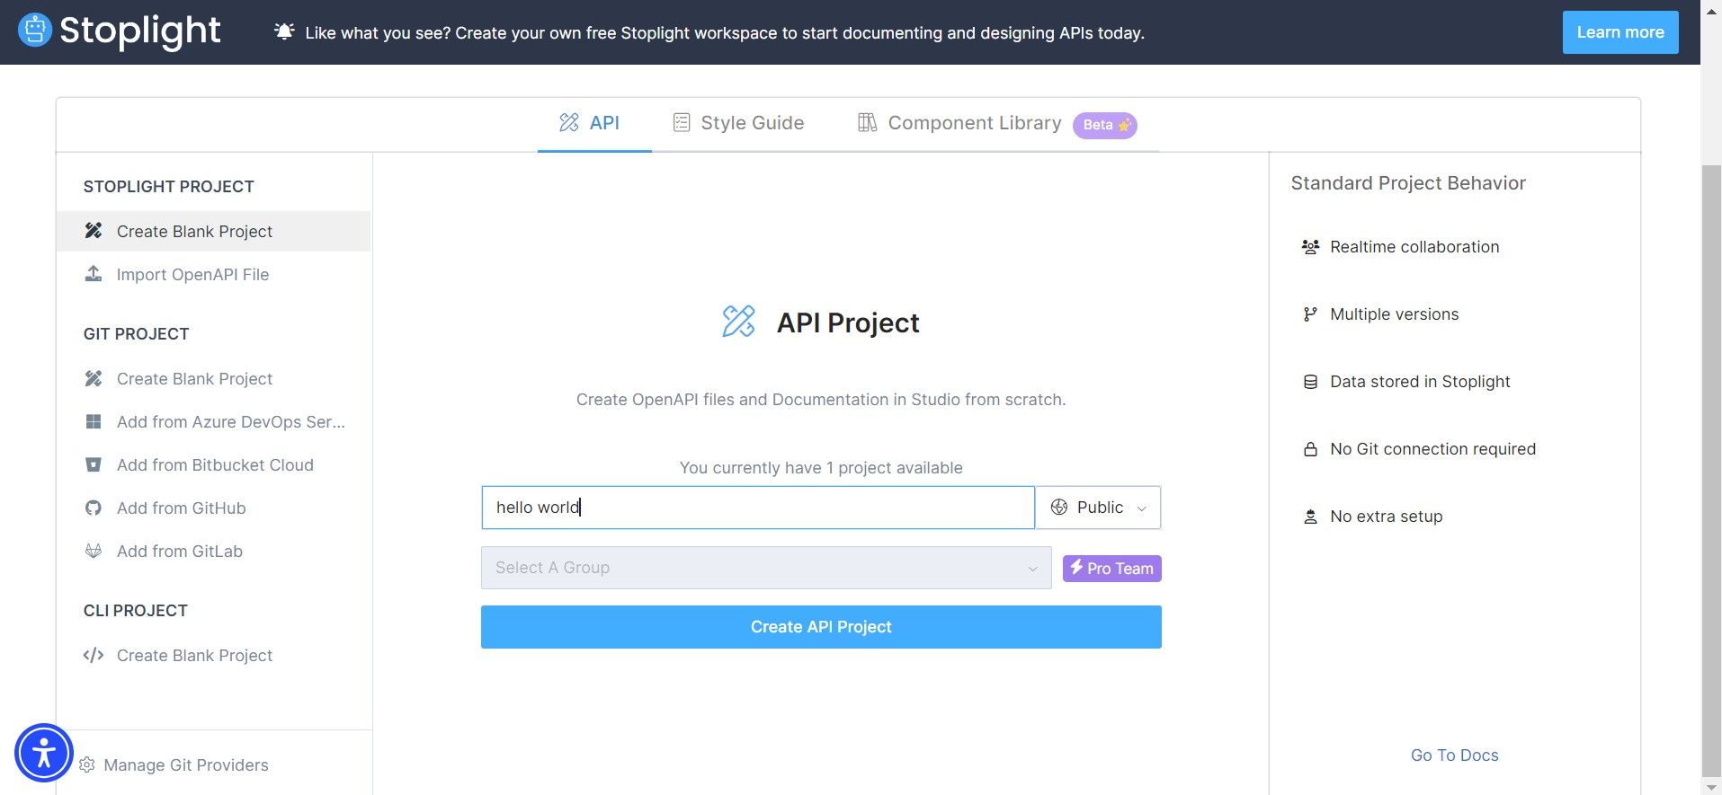1722x795 pixels.
Task: Click Standard Project Behavior heading
Action: pyautogui.click(x=1408, y=183)
